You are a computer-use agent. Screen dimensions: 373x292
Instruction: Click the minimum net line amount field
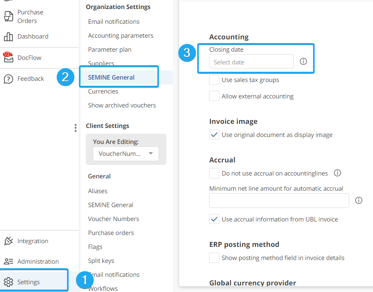pos(279,201)
